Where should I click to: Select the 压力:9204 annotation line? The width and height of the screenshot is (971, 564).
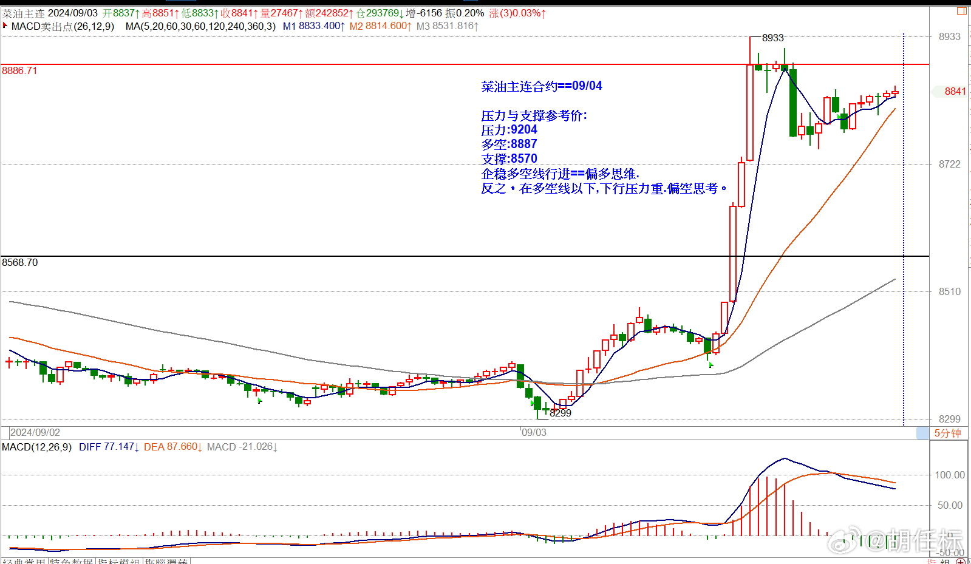pyautogui.click(x=509, y=130)
